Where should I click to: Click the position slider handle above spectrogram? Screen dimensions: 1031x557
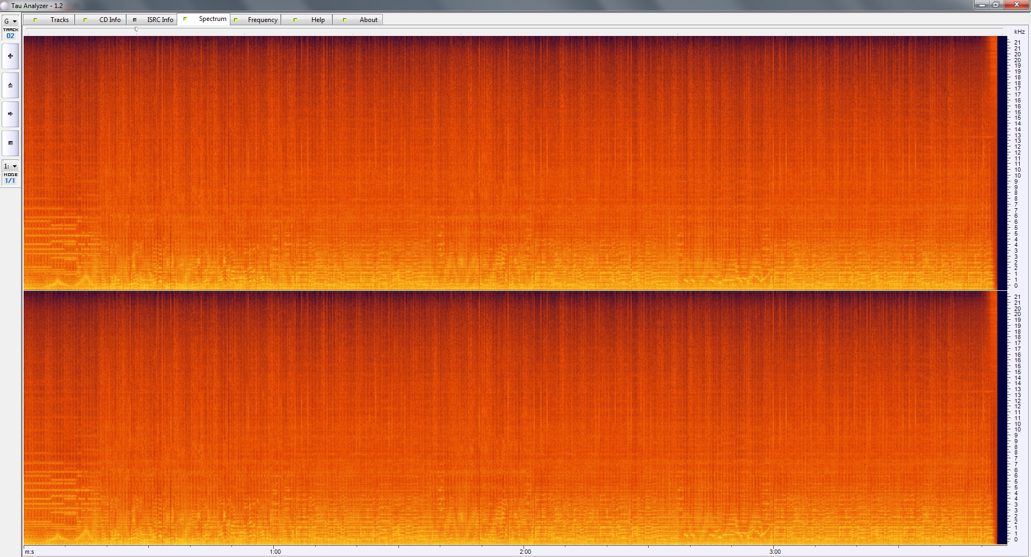(x=136, y=30)
